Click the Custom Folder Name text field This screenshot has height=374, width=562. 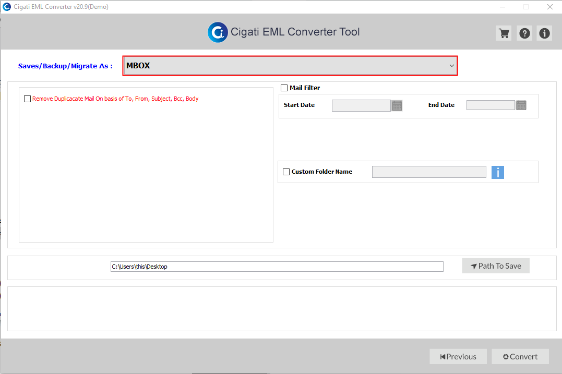[x=429, y=172]
